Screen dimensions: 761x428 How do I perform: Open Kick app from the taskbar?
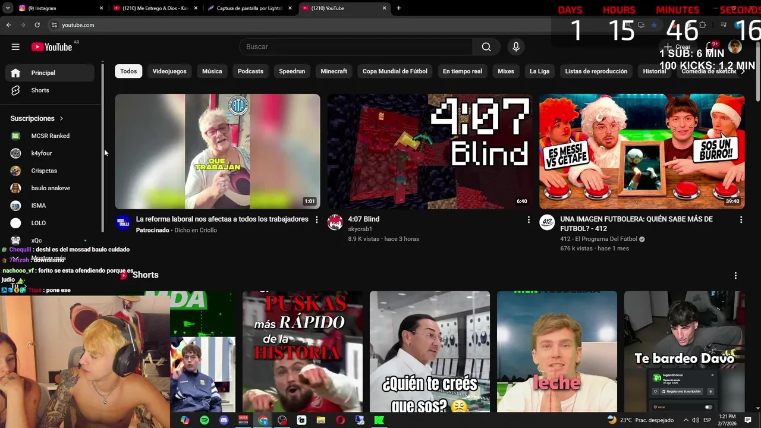(x=379, y=420)
